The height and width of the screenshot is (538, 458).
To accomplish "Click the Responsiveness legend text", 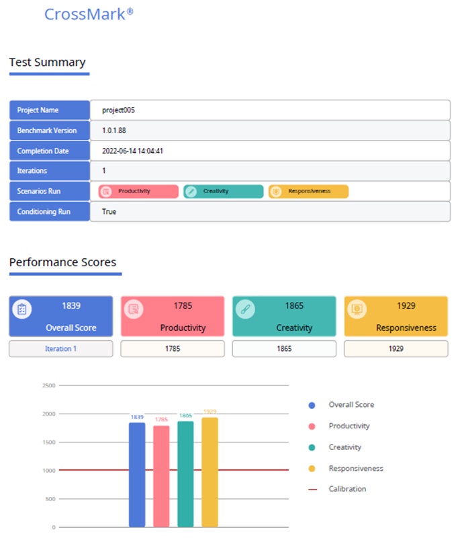I will click(356, 468).
